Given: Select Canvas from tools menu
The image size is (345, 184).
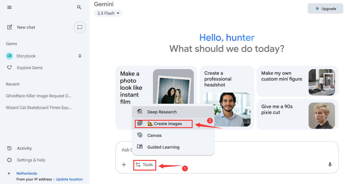Looking at the screenshot, I should coord(173,135).
